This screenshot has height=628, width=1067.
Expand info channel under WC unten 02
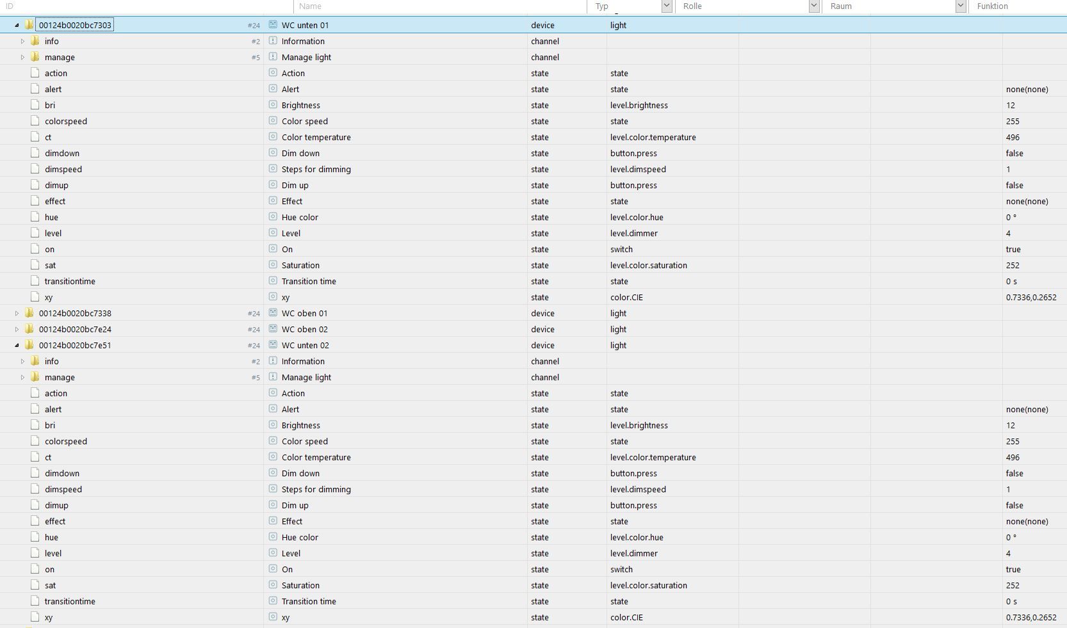pos(22,361)
